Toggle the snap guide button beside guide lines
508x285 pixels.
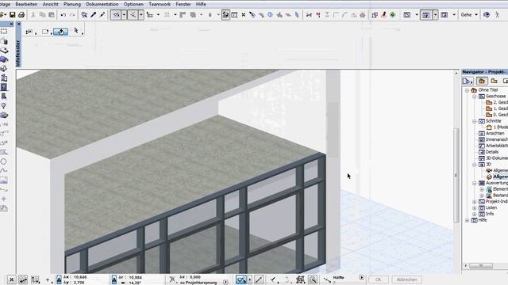[x=133, y=15]
